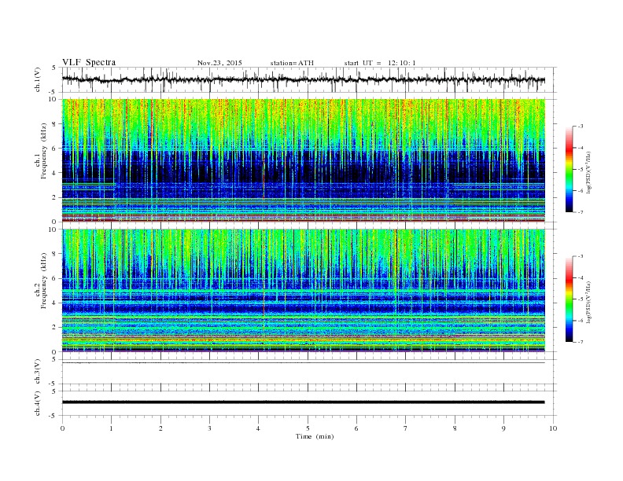Click the date 'Nov.23, 2015'
The image size is (623, 481).
[x=219, y=63]
